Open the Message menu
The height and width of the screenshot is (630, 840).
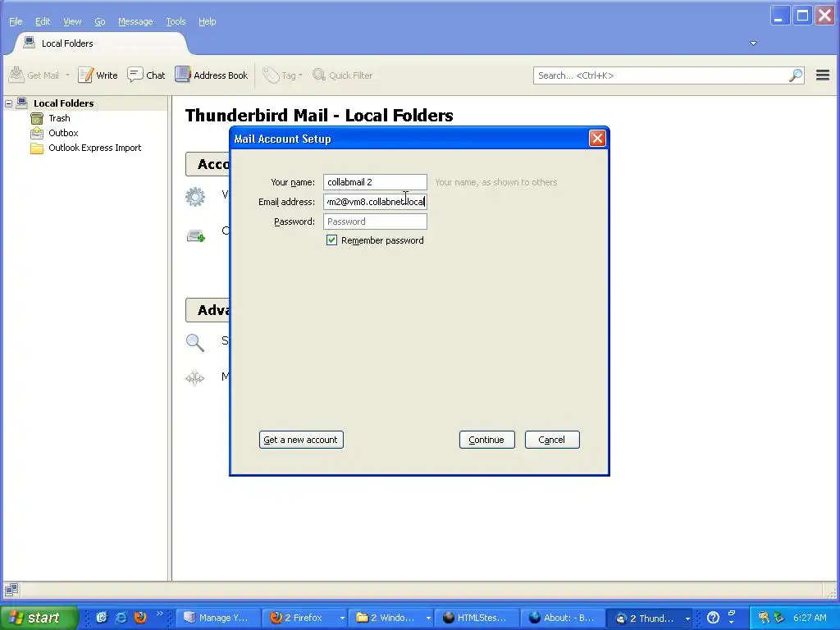pos(135,21)
